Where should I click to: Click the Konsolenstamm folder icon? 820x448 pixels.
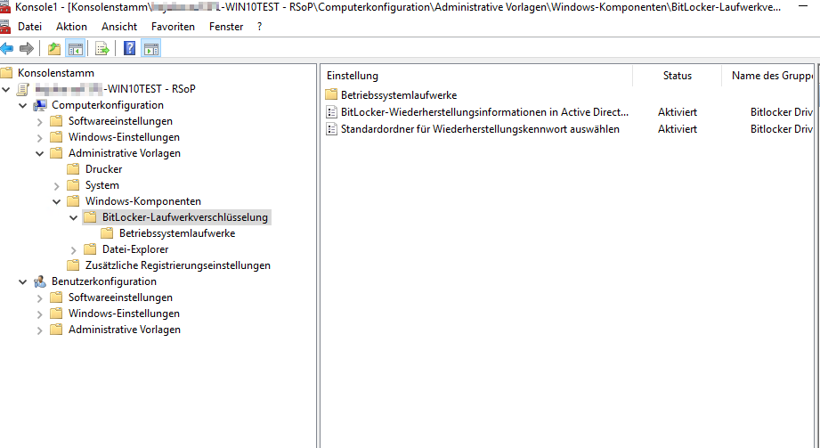coord(6,73)
